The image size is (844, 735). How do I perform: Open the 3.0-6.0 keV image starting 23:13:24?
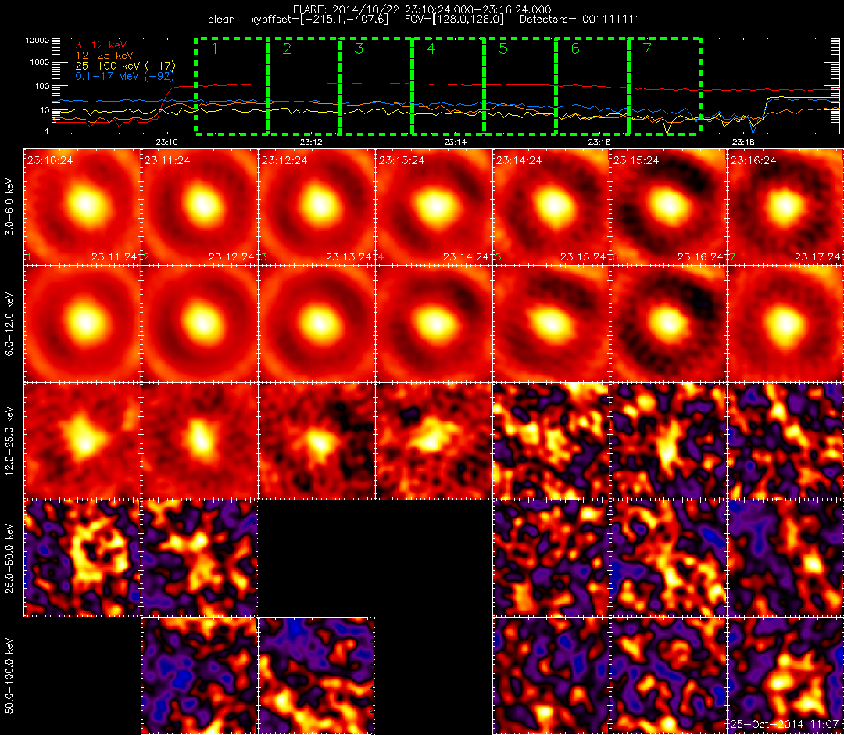coord(434,206)
